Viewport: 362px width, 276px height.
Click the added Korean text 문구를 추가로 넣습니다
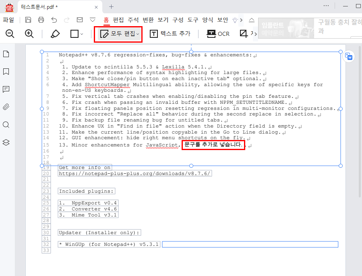tap(213, 145)
